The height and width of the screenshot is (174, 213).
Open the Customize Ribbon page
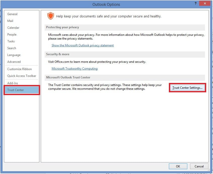pyautogui.click(x=19, y=69)
